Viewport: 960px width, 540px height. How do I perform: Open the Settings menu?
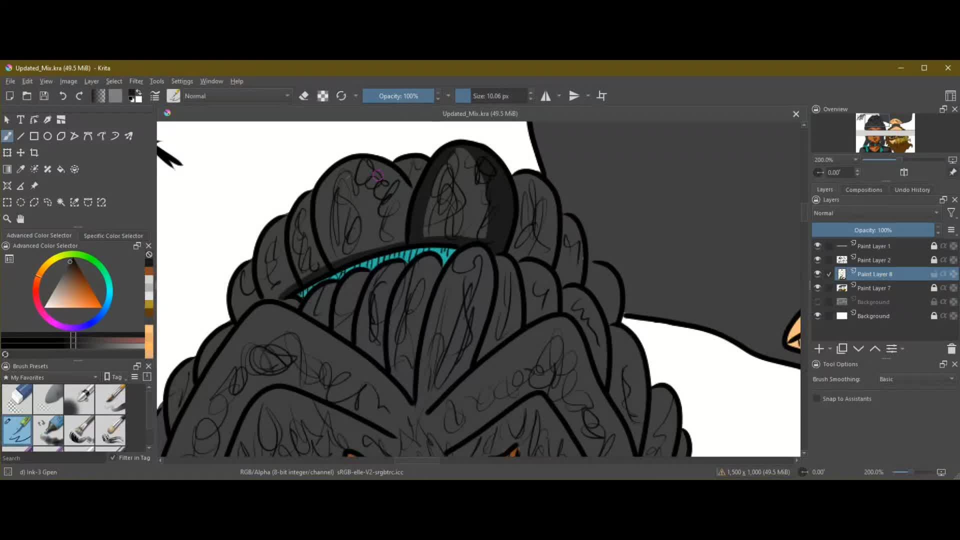click(x=182, y=81)
